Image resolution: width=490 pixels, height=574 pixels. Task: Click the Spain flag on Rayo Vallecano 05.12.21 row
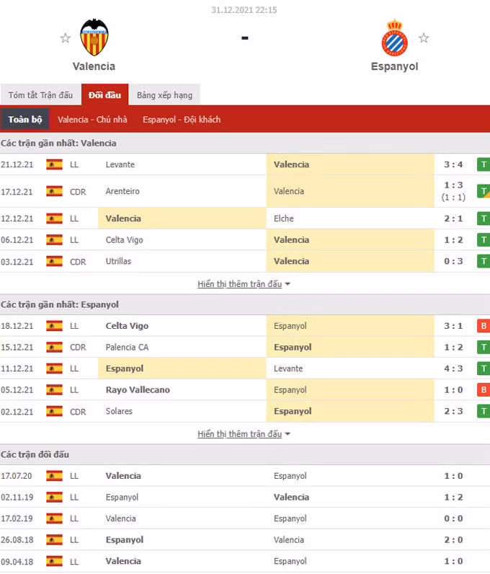tap(54, 390)
